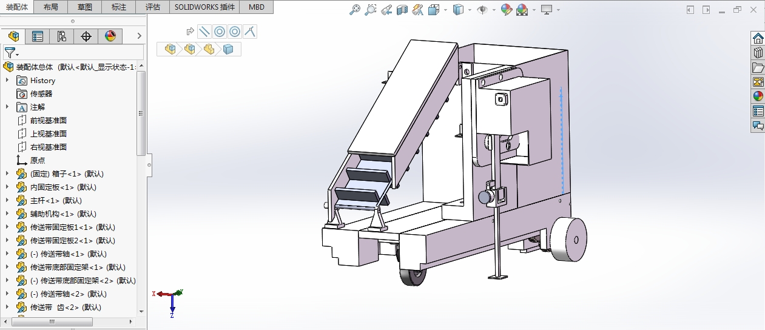Viewport: 765px width, 330px height.
Task: Open View Palette icon in task pane
Action: click(758, 82)
